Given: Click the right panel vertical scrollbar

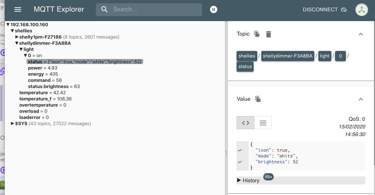Looking at the screenshot, I should tap(374, 93).
